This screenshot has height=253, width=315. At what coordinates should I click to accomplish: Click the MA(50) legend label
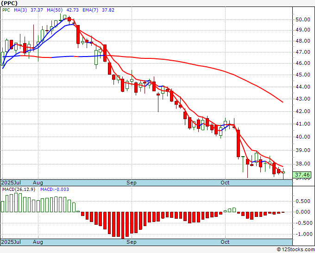click(x=55, y=10)
